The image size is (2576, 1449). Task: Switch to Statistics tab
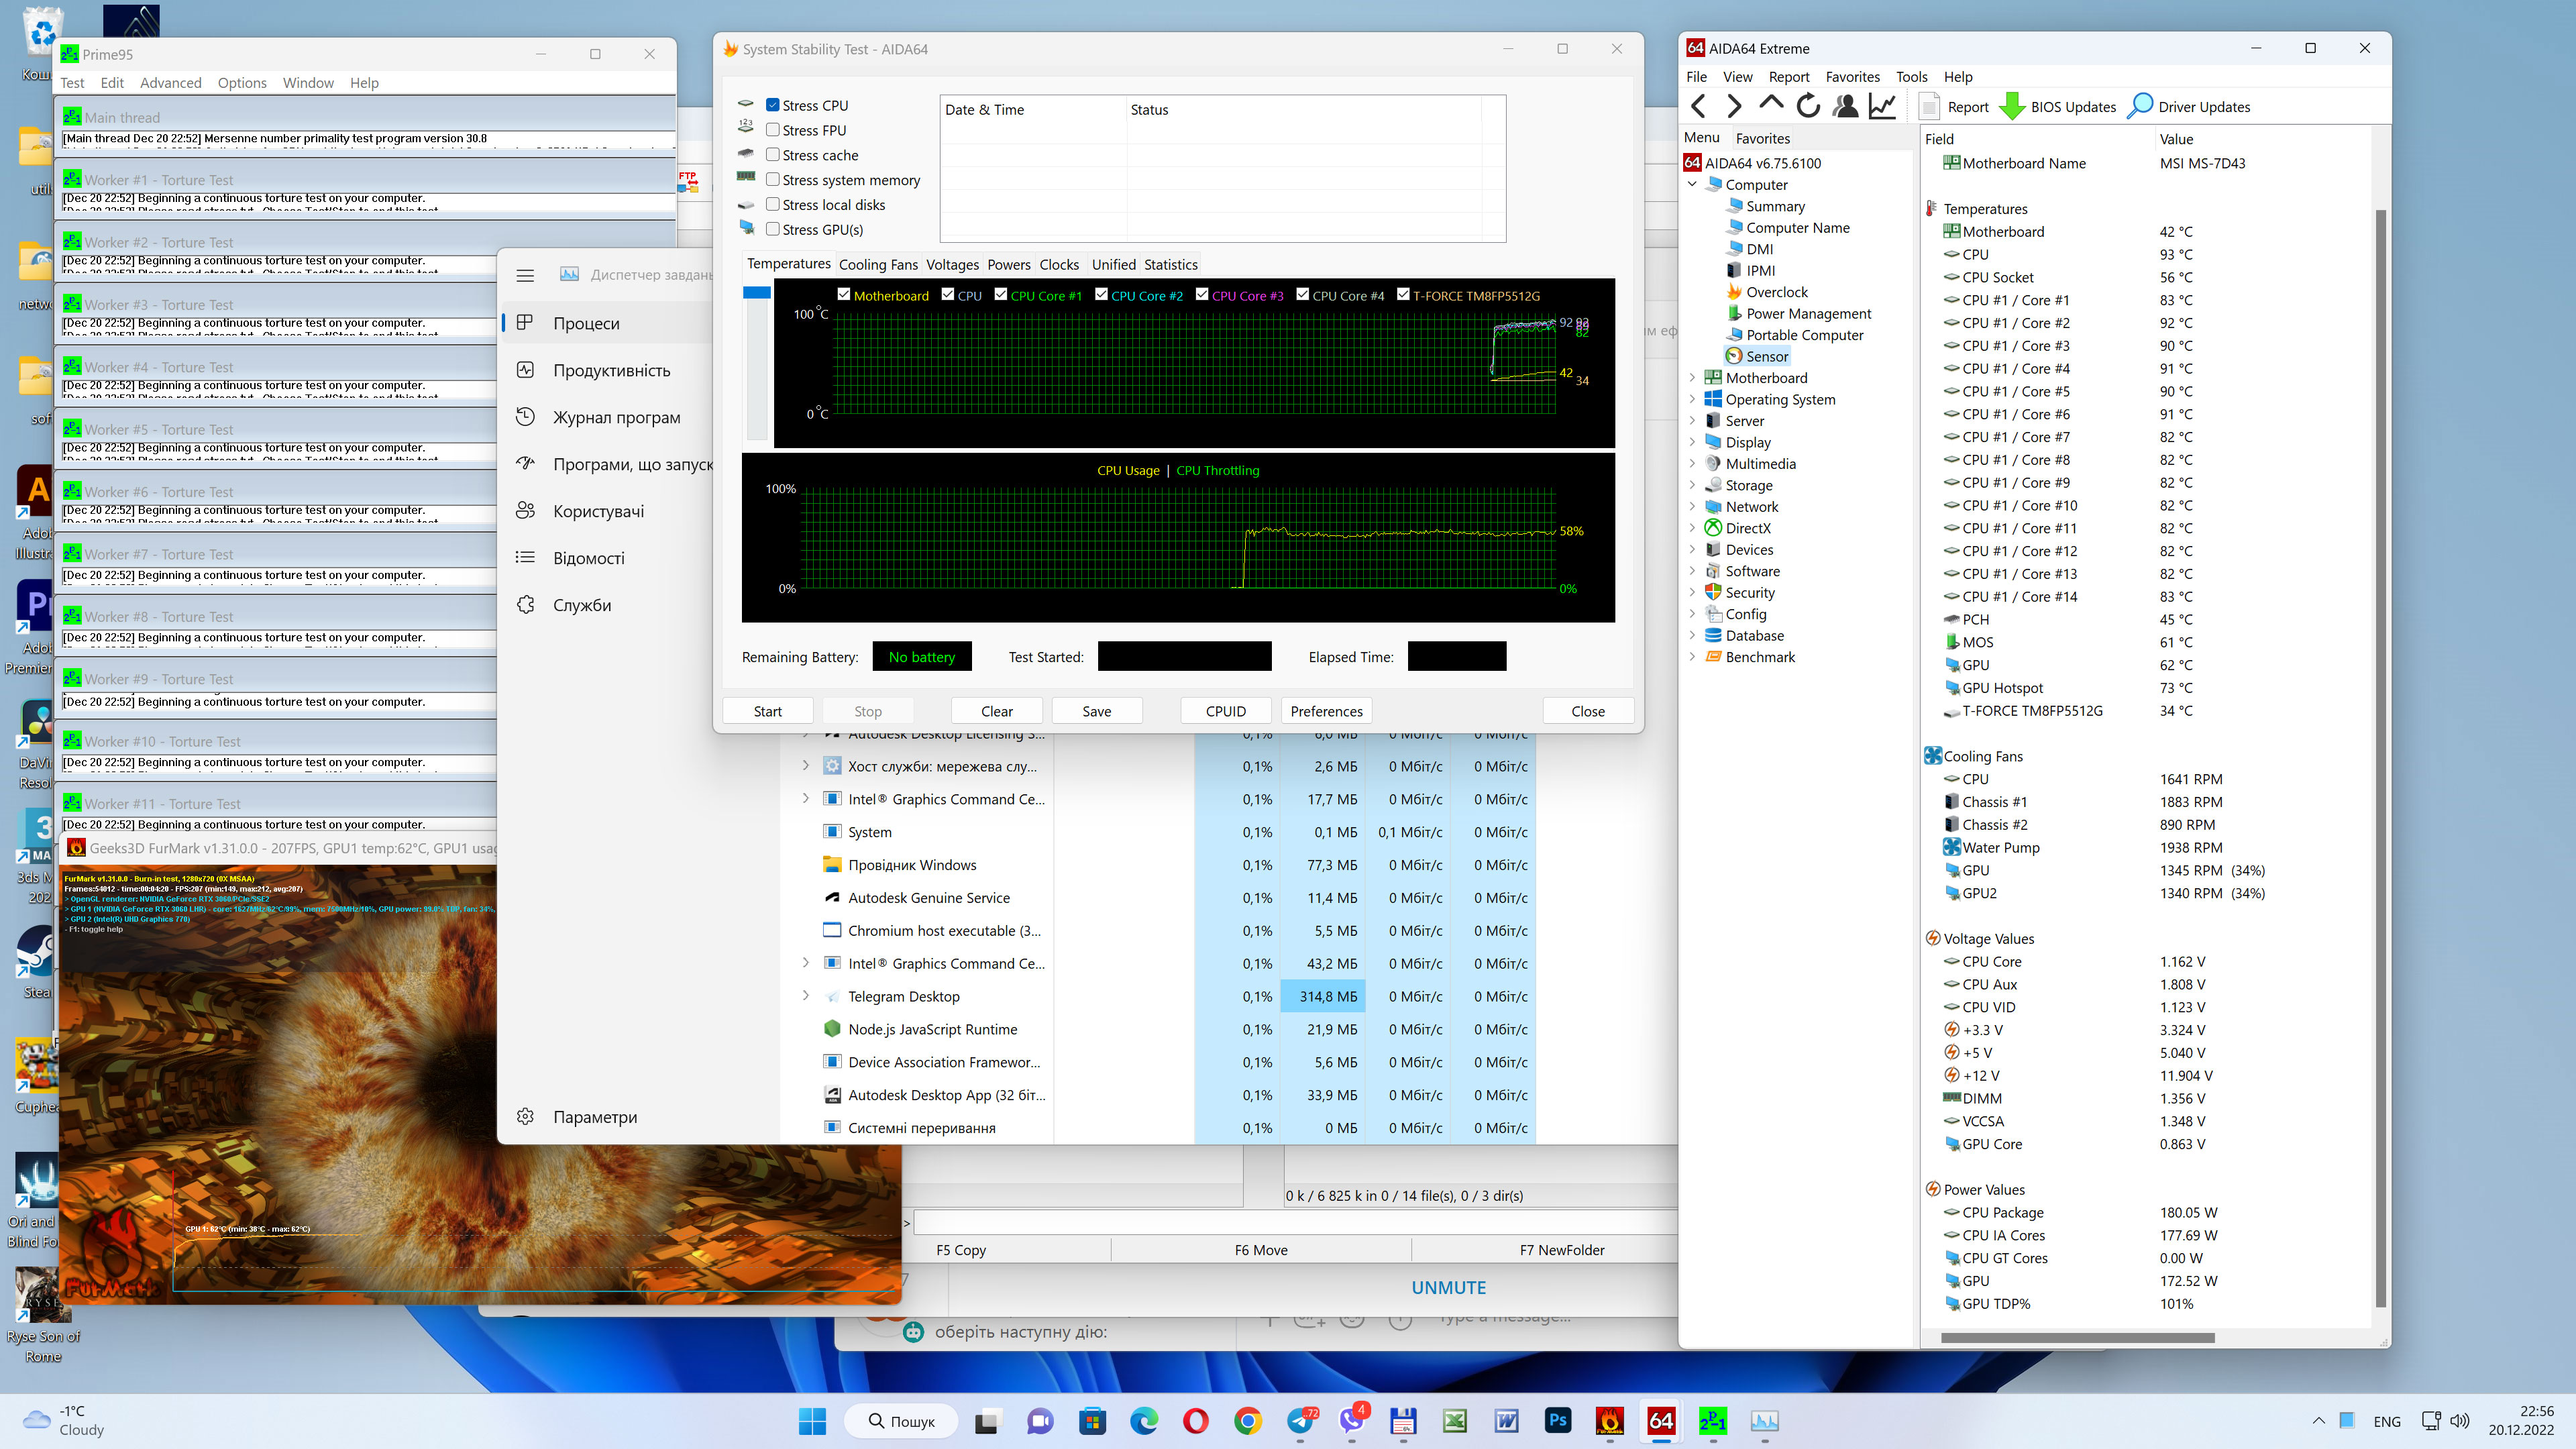coord(1170,265)
